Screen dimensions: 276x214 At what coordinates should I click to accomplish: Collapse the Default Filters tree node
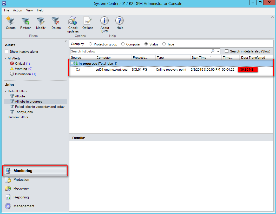(6, 91)
